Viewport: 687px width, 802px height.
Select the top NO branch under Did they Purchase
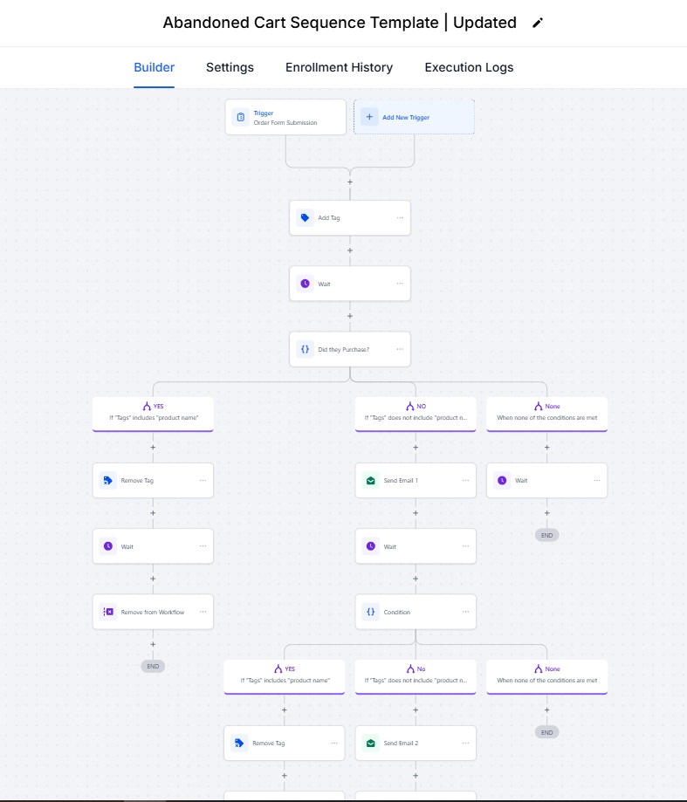tap(416, 412)
